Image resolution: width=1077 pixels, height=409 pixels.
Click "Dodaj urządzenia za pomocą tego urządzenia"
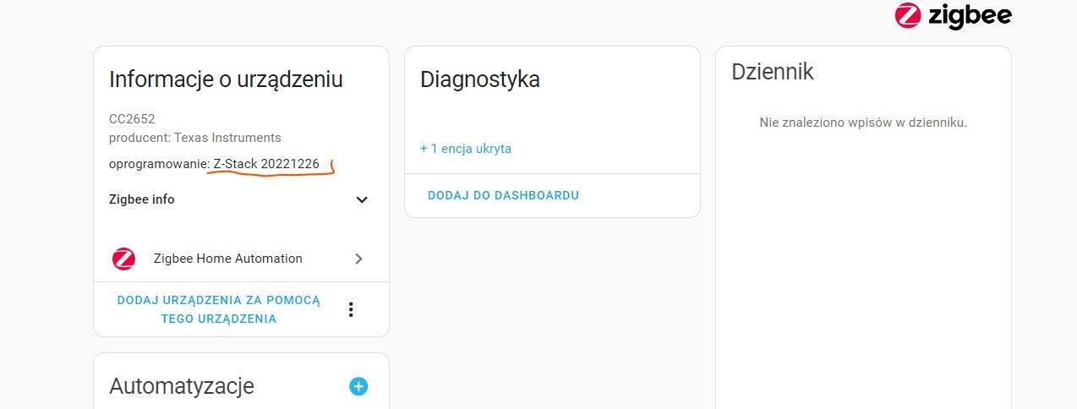point(219,309)
